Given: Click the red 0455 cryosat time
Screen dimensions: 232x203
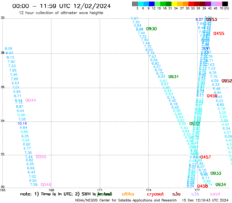Looking at the screenshot, I should coord(219,33).
